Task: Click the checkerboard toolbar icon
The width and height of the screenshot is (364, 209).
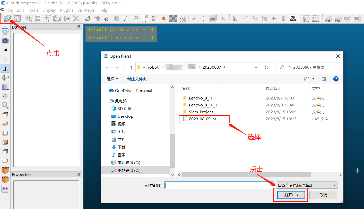Action: pyautogui.click(x=173, y=19)
